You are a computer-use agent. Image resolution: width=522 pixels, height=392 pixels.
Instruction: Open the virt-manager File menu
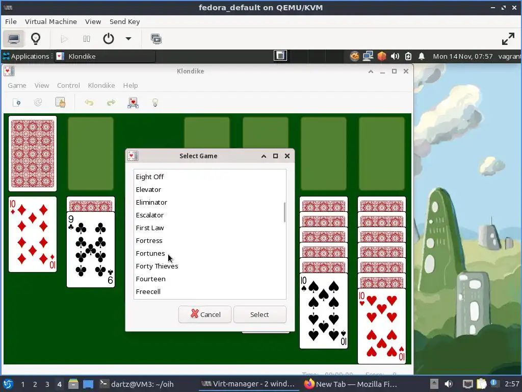point(11,21)
